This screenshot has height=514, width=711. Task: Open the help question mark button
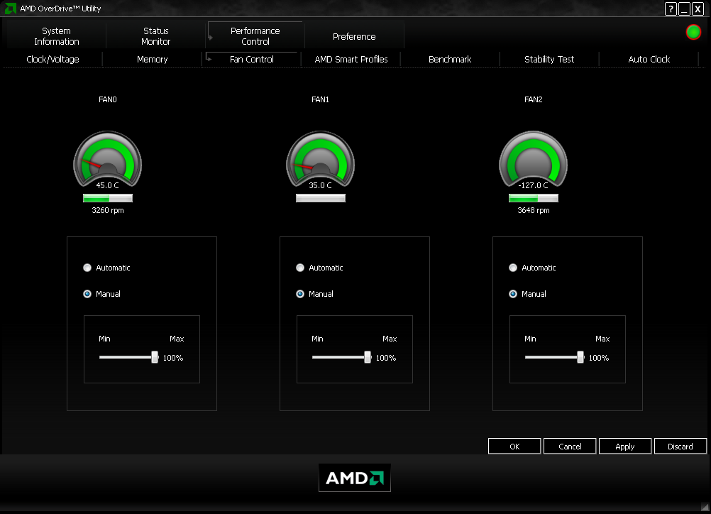click(x=671, y=9)
